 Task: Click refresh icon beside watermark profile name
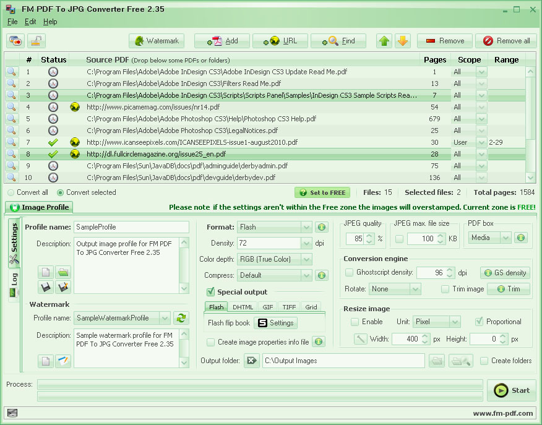(181, 318)
